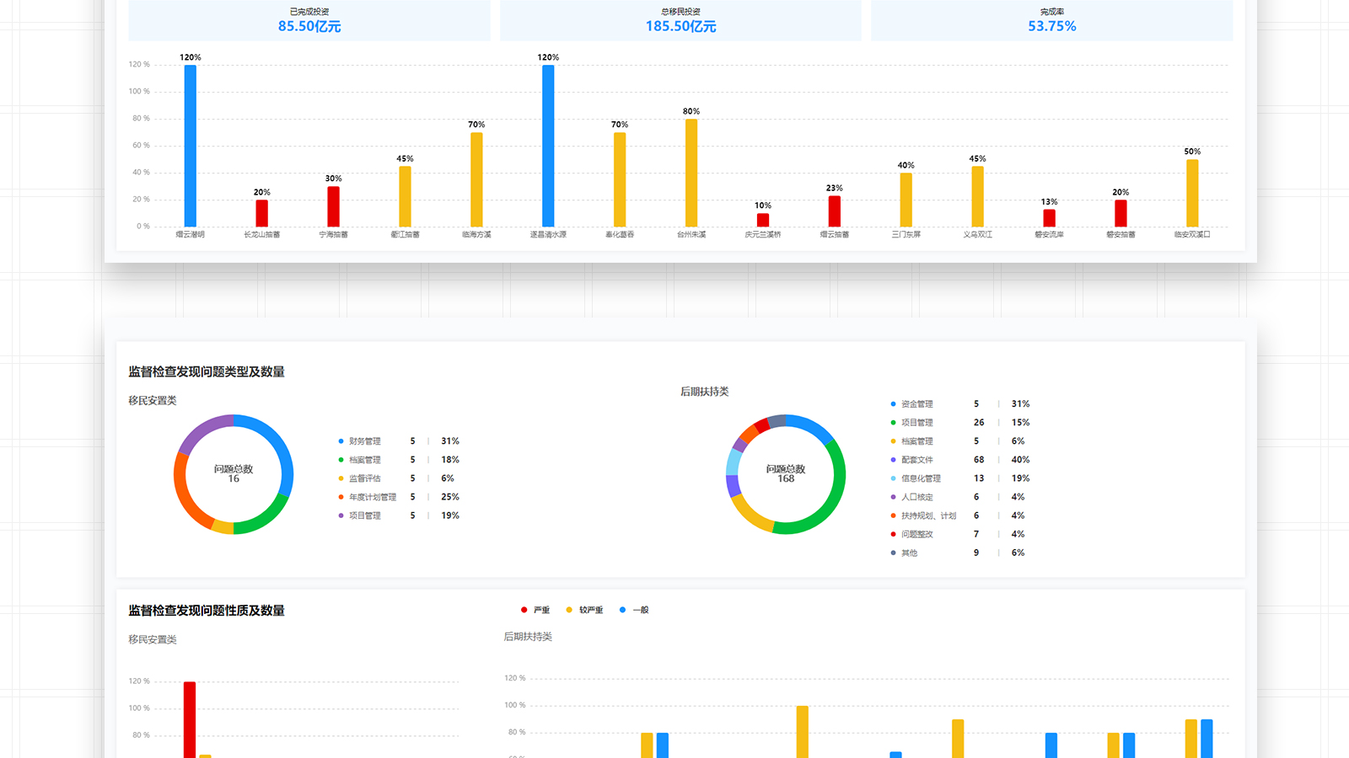Screen dimensions: 1349x758
Task: Click the blue bar for 遂昌清水源
Action: tap(548, 146)
